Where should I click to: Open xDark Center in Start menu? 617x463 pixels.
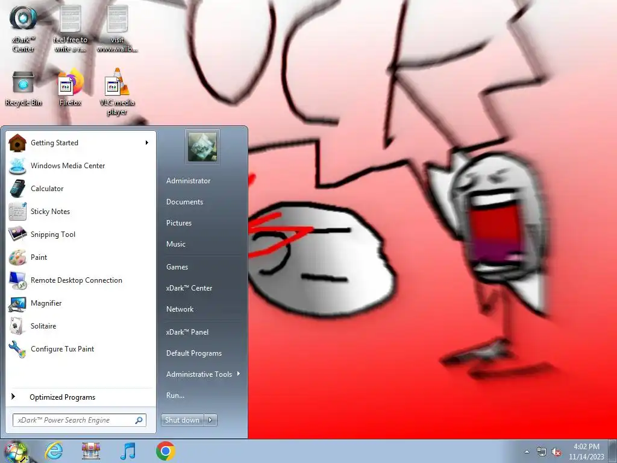pos(189,288)
